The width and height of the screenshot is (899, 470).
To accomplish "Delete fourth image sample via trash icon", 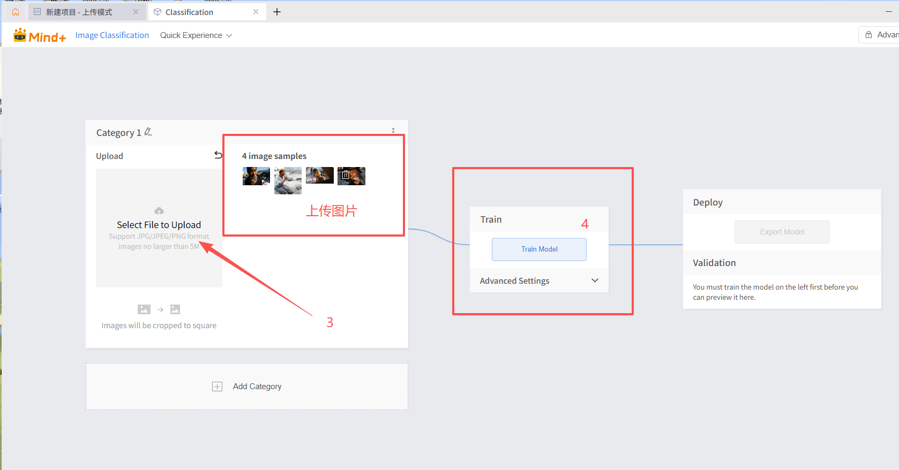I will click(346, 175).
